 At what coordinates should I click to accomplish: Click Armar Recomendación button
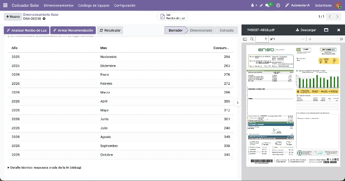click(x=73, y=30)
